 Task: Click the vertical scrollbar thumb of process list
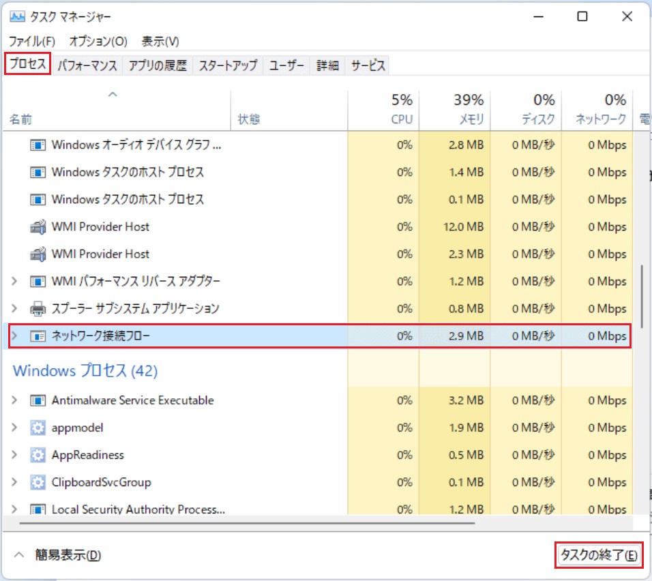click(x=642, y=296)
